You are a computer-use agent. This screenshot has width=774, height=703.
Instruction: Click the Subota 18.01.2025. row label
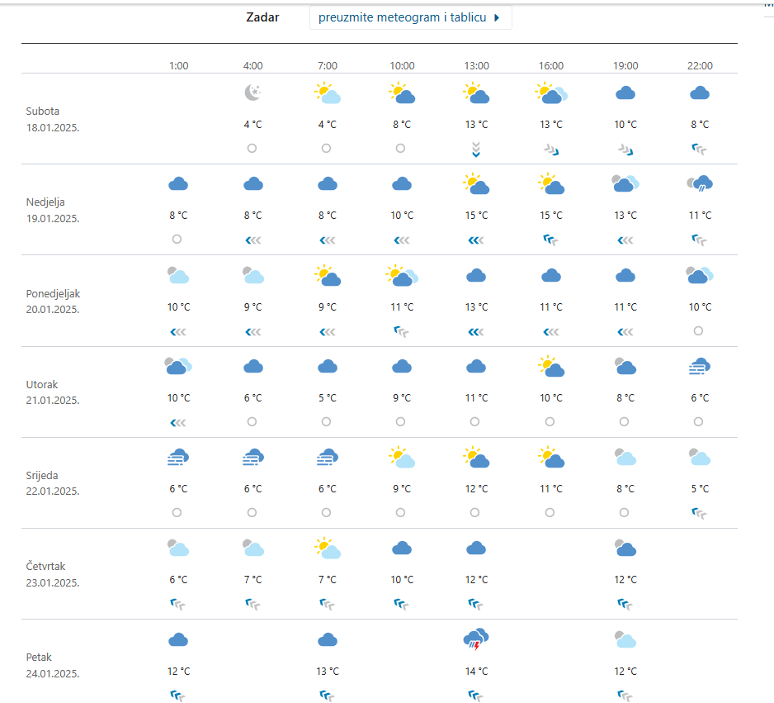point(53,118)
